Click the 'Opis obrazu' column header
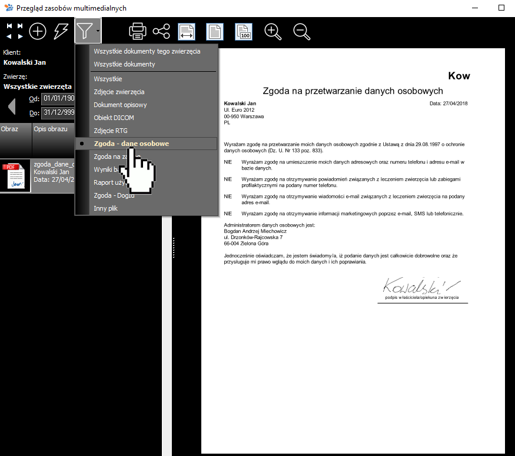Viewport: 515px width, 456px height. coord(54,140)
